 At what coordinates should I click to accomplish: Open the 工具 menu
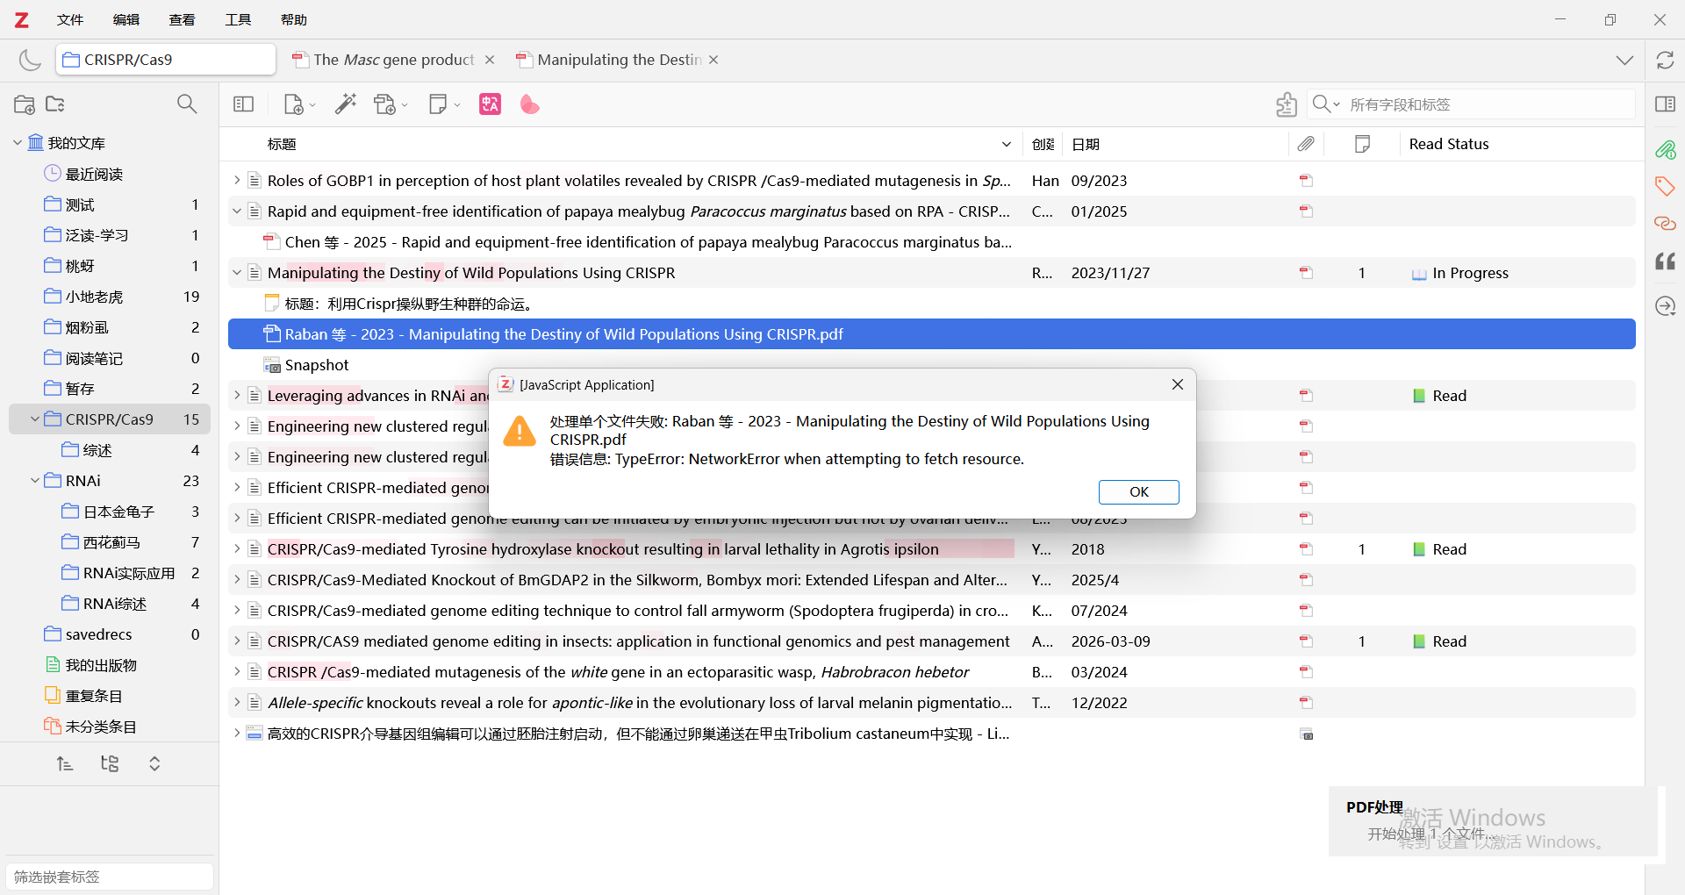click(238, 19)
